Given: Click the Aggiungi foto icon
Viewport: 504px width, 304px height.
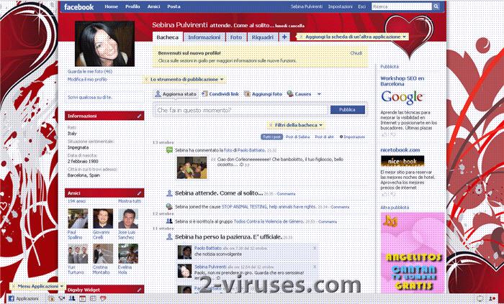Looking at the screenshot, I should pos(247,94).
